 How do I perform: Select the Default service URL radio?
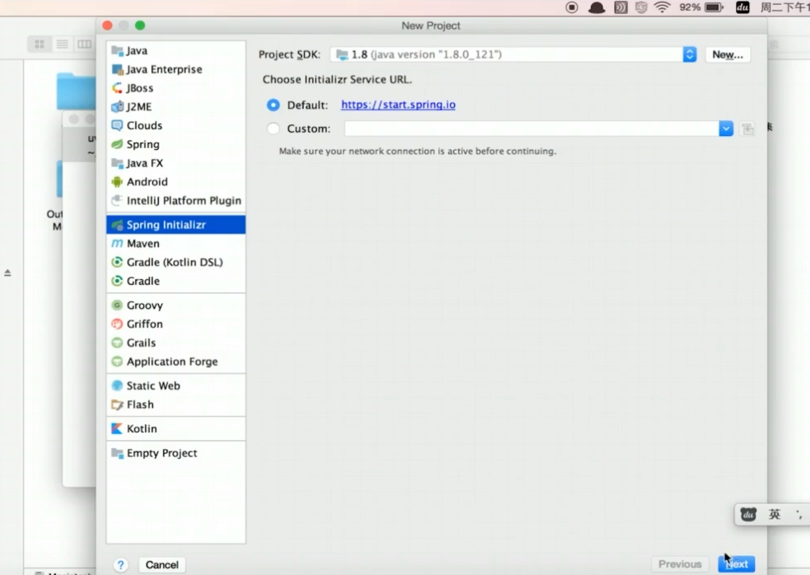273,105
